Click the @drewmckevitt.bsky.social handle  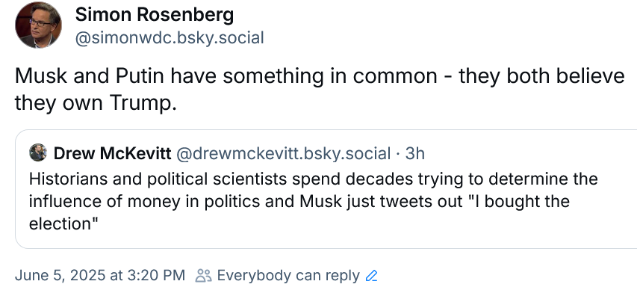pos(283,154)
